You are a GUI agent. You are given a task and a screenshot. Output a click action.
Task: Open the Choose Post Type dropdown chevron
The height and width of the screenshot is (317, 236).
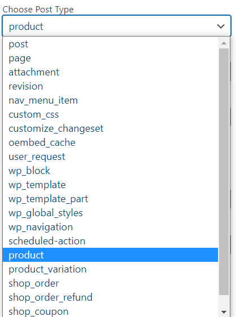pyautogui.click(x=221, y=26)
